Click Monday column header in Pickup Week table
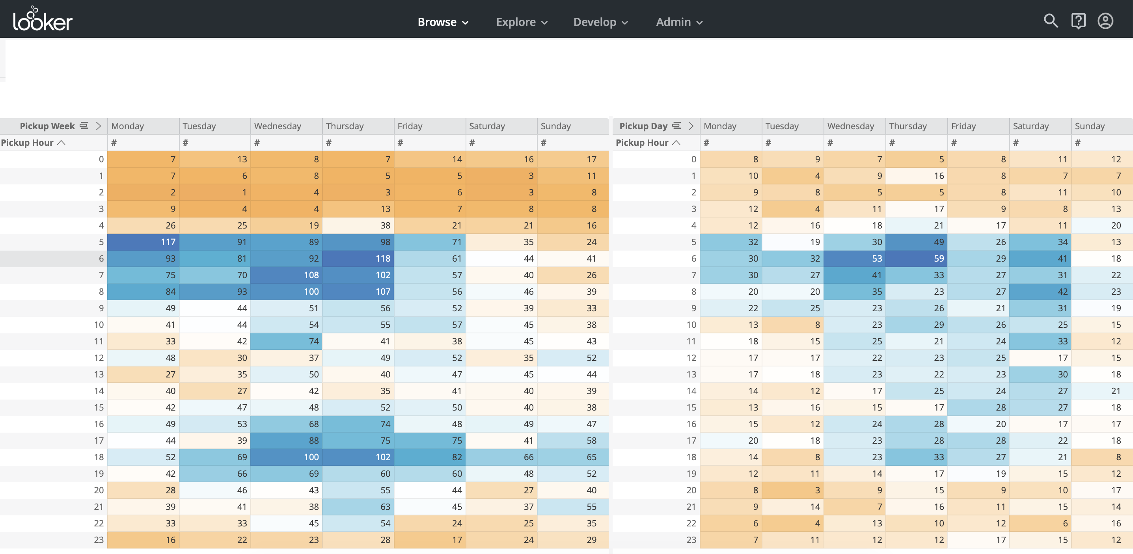 point(128,126)
